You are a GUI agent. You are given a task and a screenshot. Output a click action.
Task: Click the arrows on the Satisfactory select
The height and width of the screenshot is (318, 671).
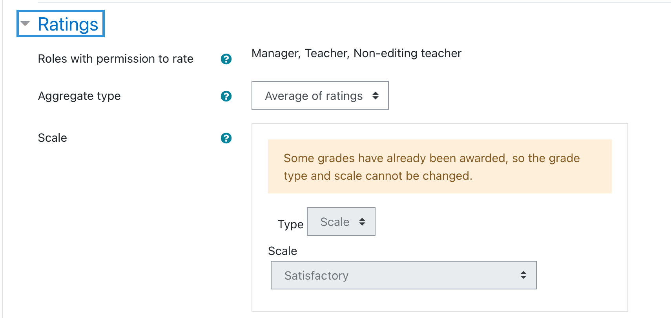pos(523,275)
